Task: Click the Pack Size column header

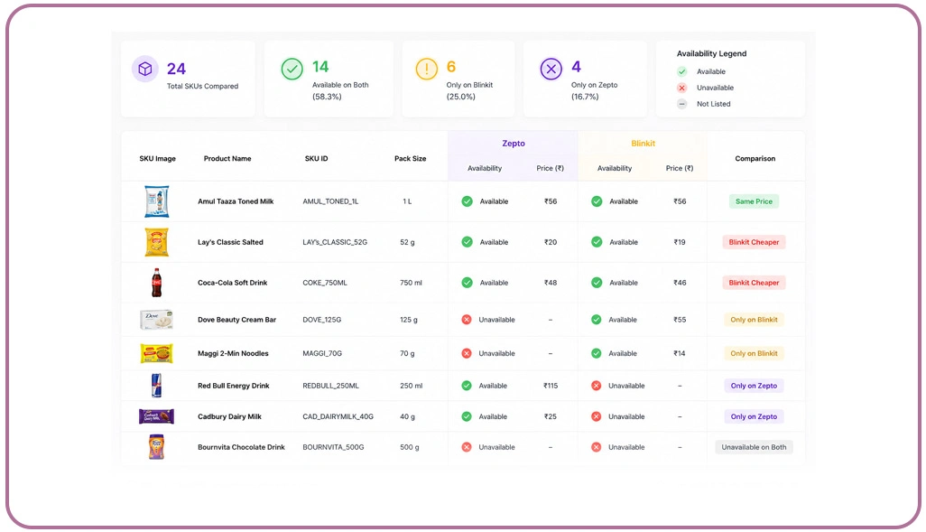Action: click(x=411, y=158)
